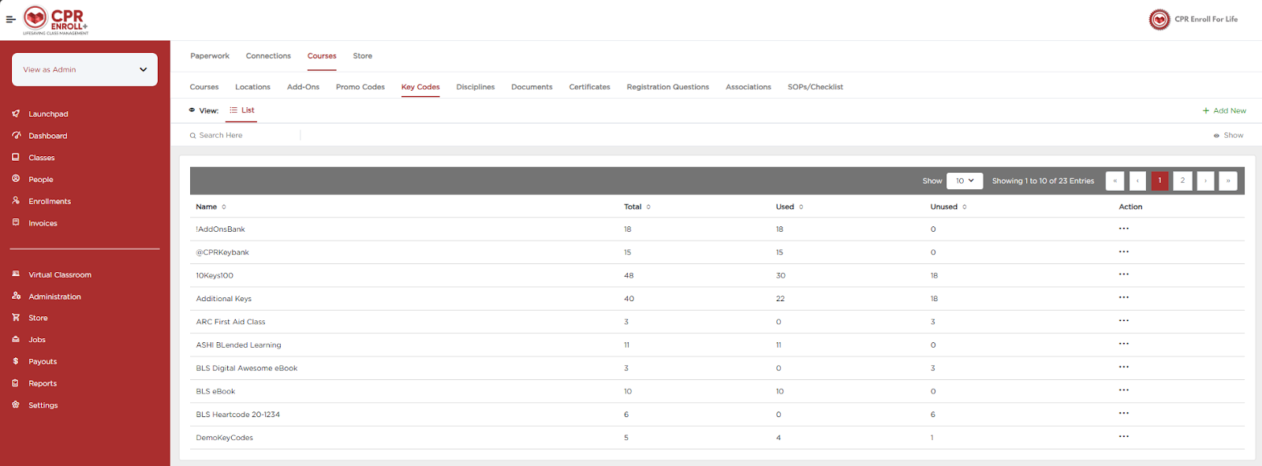1262x466 pixels.
Task: Switch to Locations sub-tab
Action: 252,87
